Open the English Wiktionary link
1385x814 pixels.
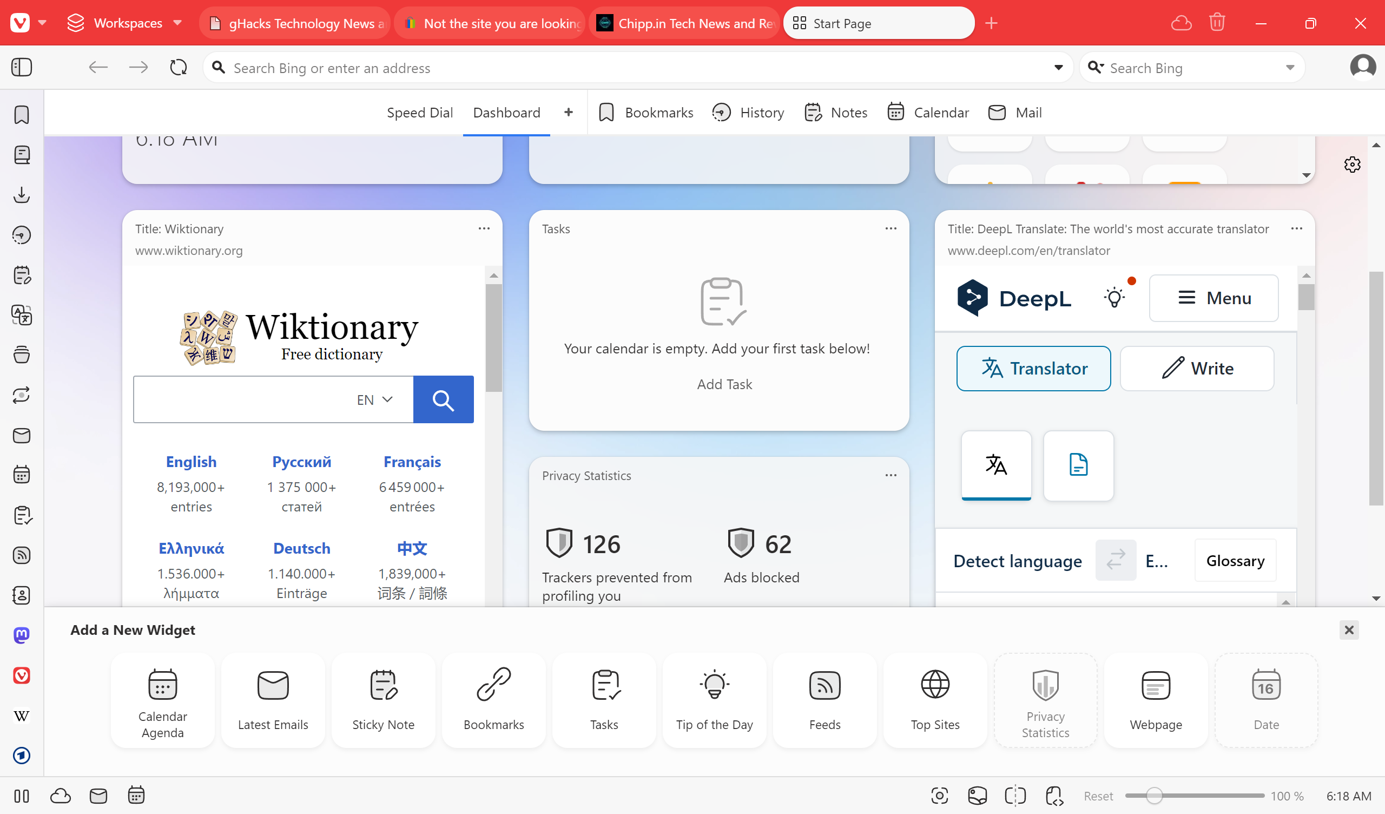(x=191, y=462)
